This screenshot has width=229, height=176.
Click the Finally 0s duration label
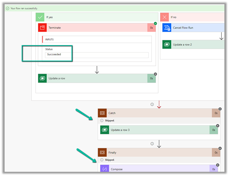tap(216, 152)
